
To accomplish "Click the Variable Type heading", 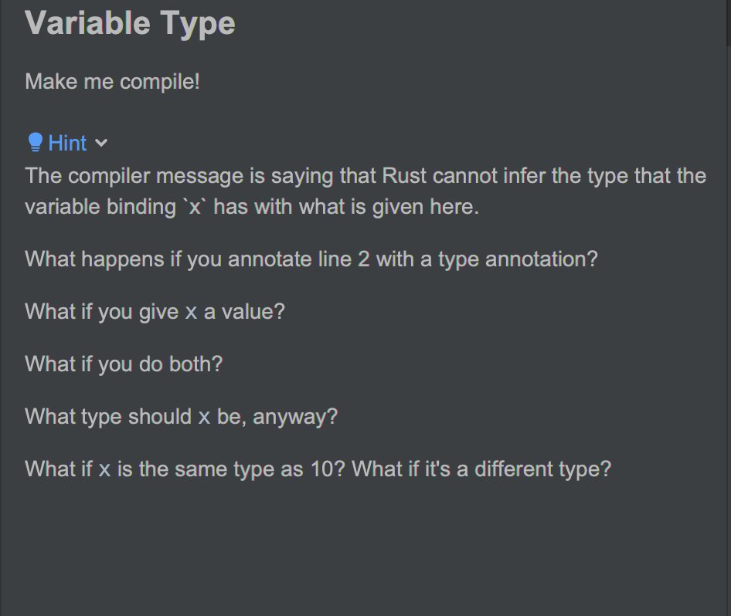I will click(130, 23).
